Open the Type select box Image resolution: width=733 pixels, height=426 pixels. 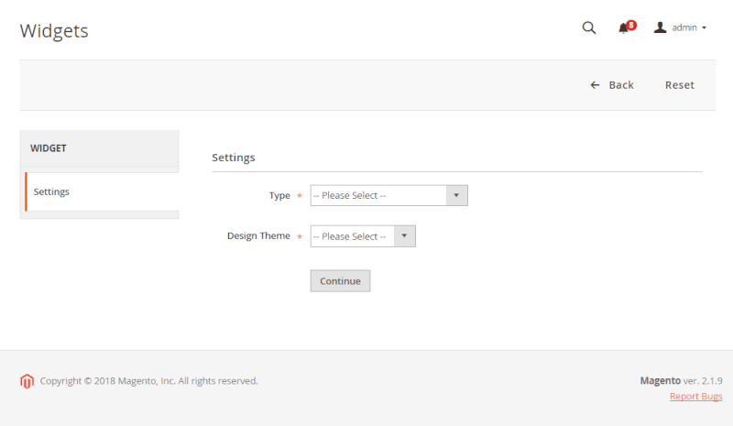coord(388,195)
